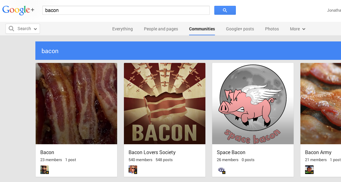Screen dimensions: 341x182
Task: Select the Communities tab
Action: [202, 29]
